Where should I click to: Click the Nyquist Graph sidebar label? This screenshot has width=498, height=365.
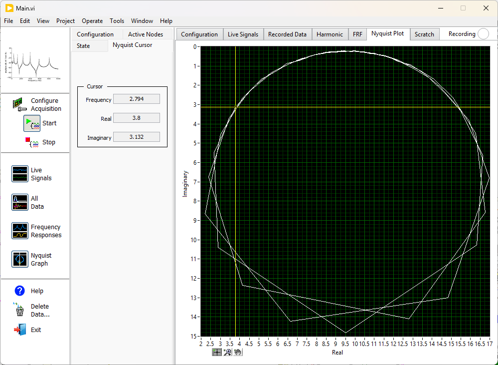(41, 259)
